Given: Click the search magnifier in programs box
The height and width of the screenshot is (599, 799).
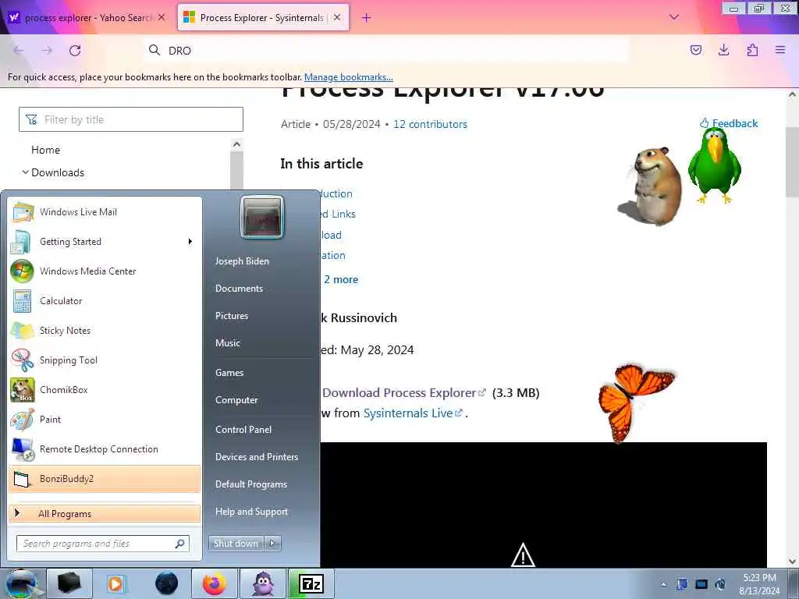Looking at the screenshot, I should [180, 544].
